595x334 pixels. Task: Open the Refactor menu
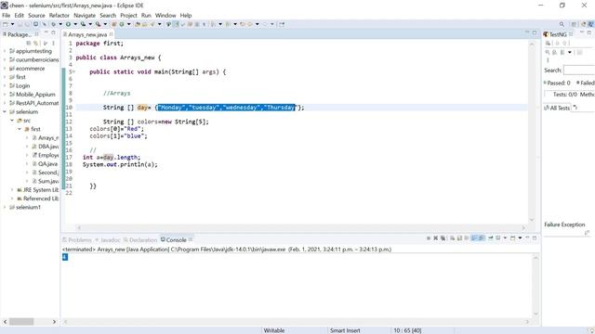59,16
